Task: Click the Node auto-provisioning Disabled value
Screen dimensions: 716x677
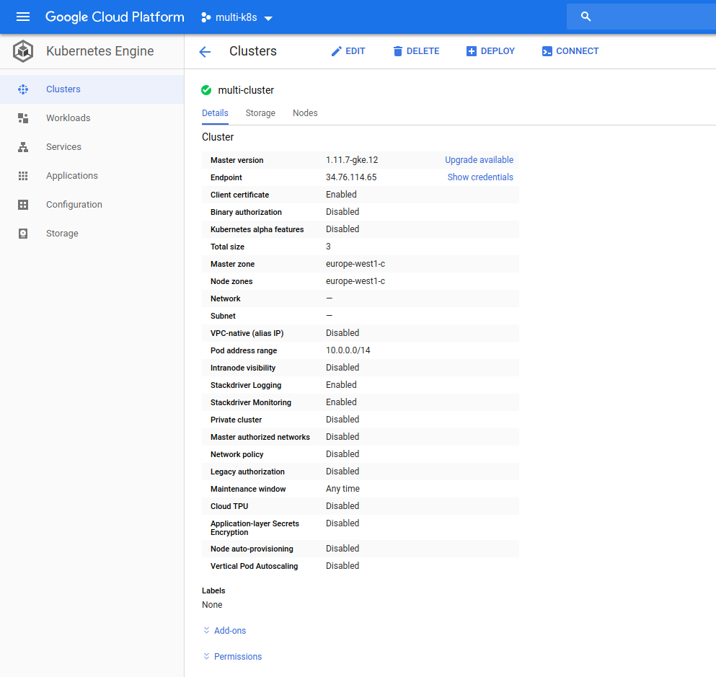Action: 342,549
